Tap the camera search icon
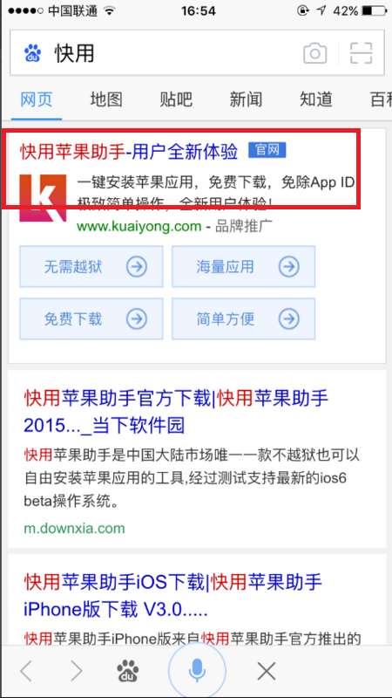This screenshot has height=698, width=392. (314, 54)
